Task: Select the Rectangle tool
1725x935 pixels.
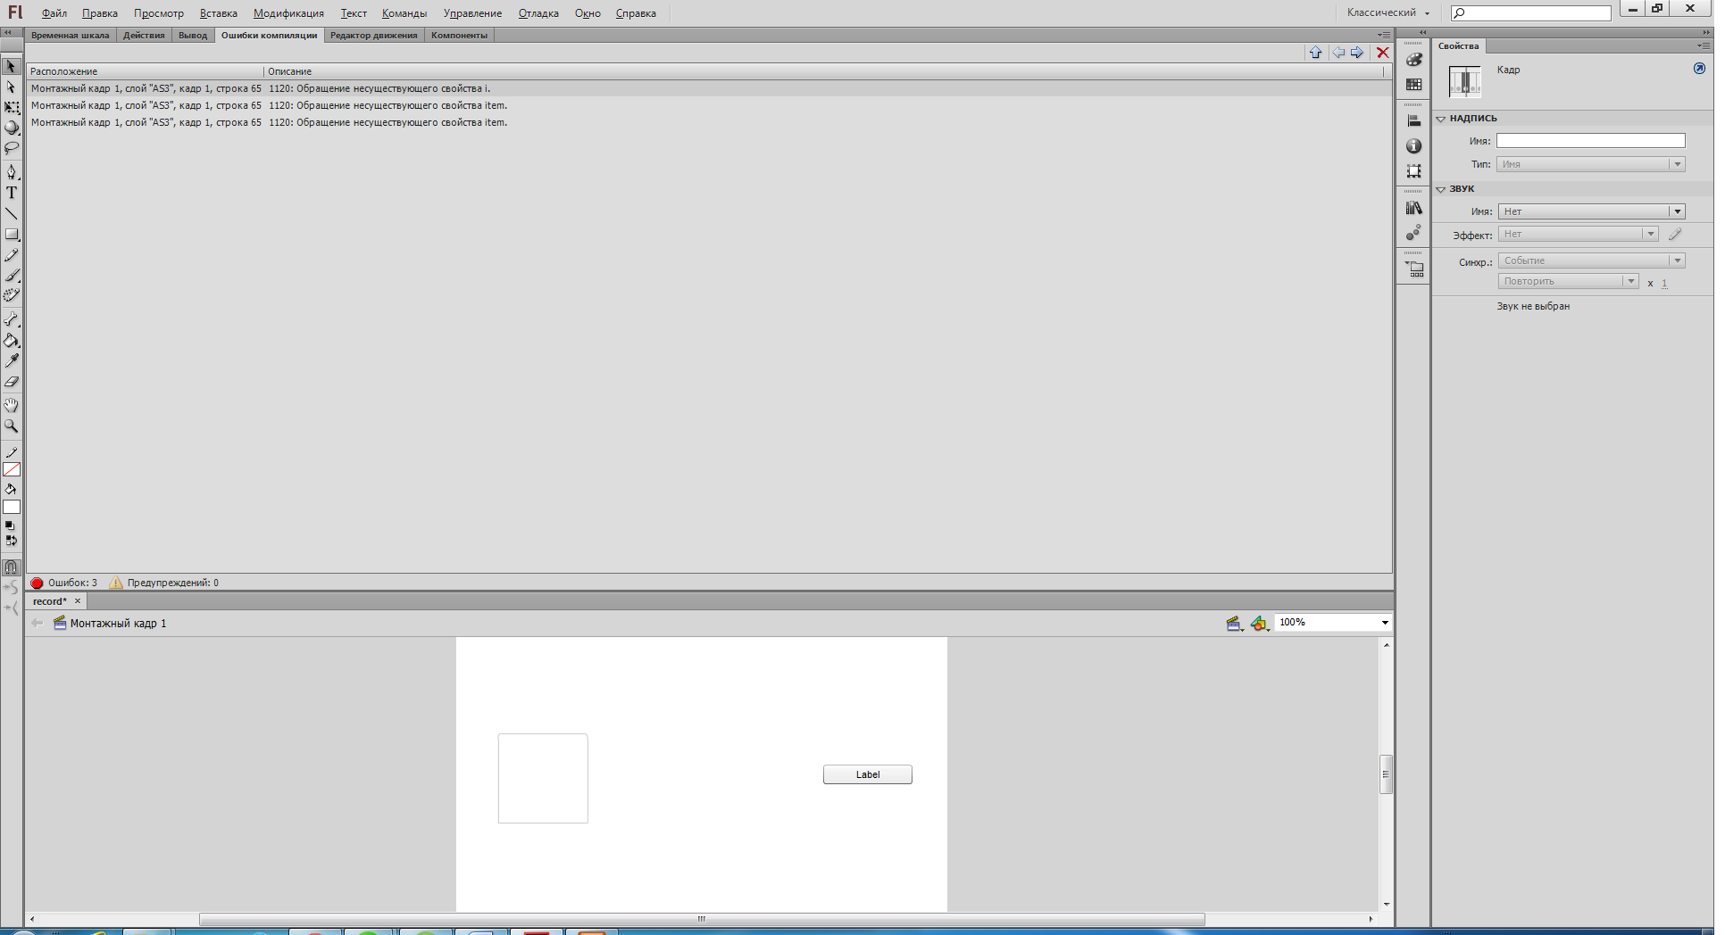Action: tap(12, 235)
